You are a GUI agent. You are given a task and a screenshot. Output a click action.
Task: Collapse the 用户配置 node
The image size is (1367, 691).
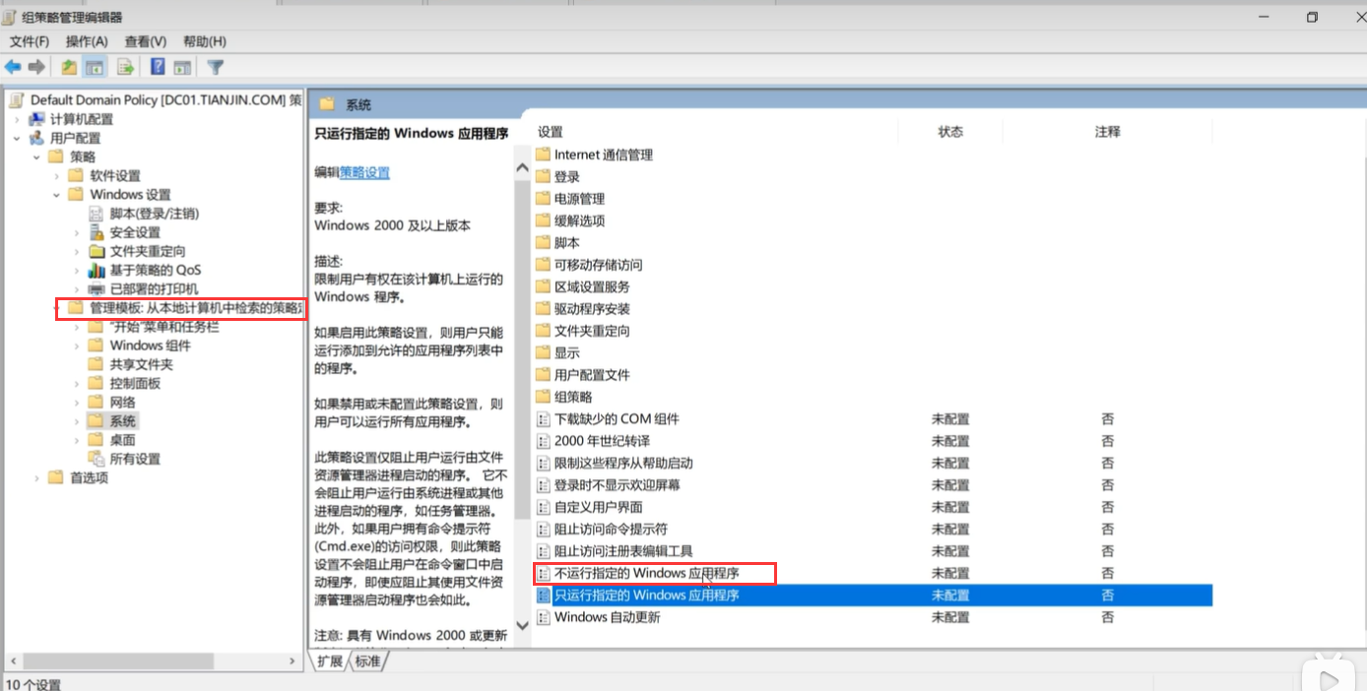pyautogui.click(x=17, y=138)
